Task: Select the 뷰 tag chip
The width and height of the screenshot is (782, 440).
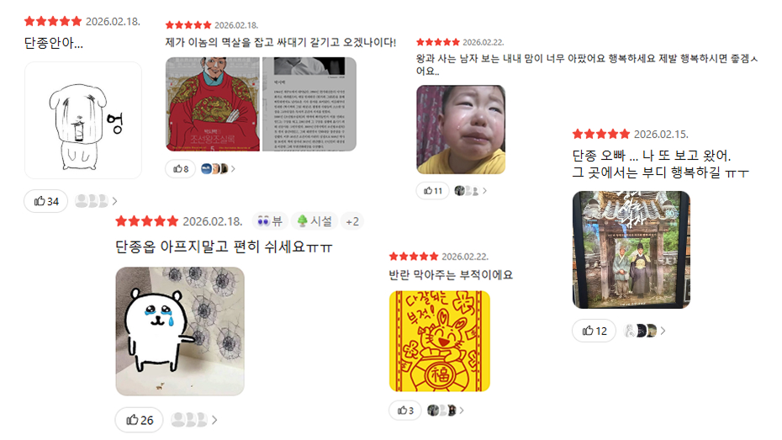Action: pyautogui.click(x=270, y=221)
